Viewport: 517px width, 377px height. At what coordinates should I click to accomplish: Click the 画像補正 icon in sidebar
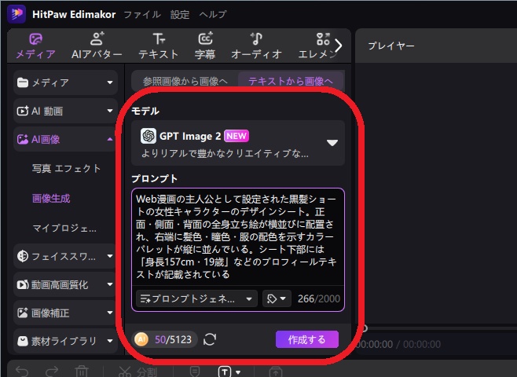23,313
